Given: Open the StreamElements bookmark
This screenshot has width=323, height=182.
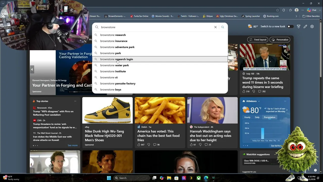Looking at the screenshot, I should click(115, 16).
